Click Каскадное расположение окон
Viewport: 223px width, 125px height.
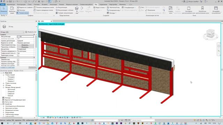point(189,10)
